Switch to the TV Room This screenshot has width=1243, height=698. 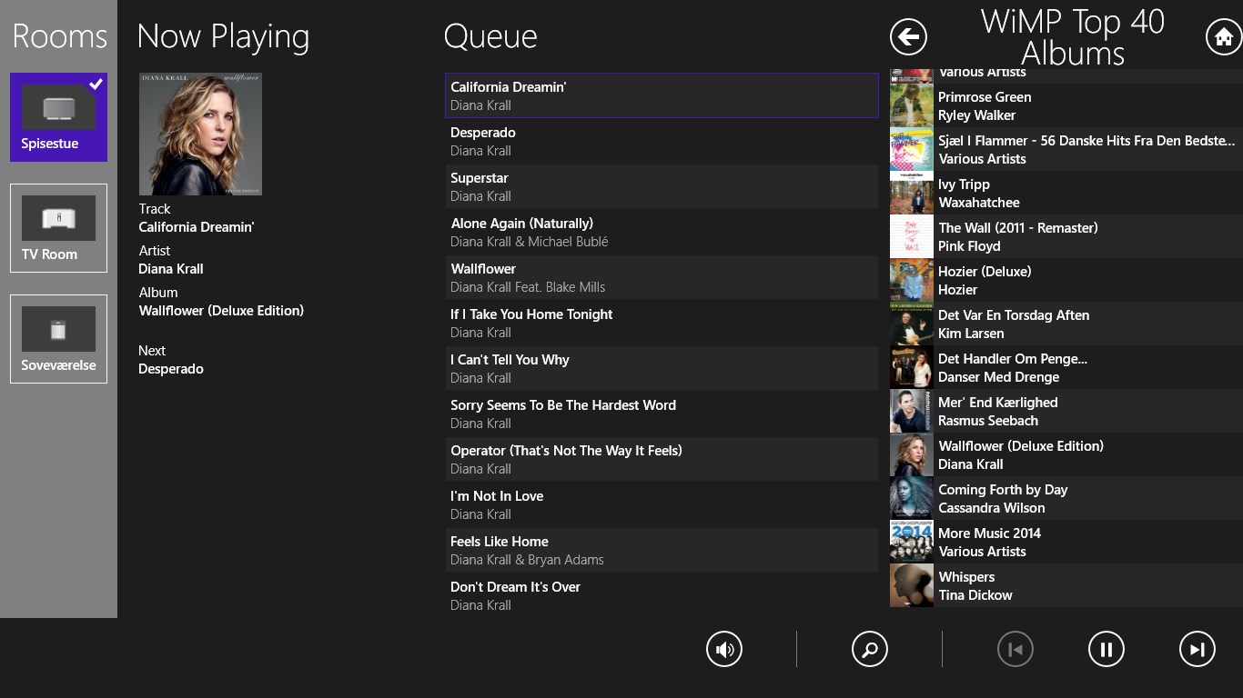click(58, 228)
